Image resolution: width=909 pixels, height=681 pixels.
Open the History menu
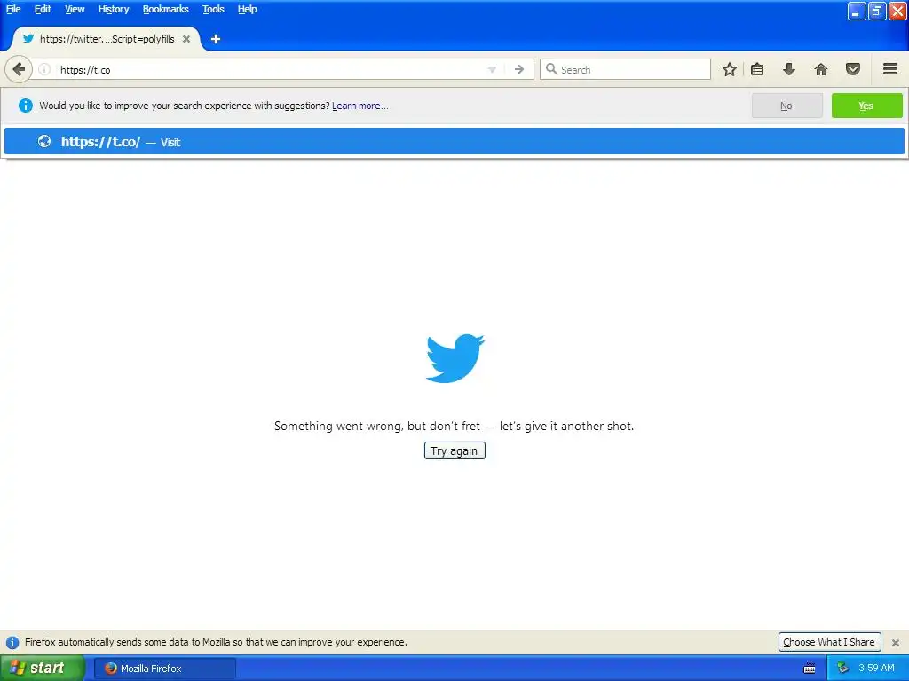(113, 9)
